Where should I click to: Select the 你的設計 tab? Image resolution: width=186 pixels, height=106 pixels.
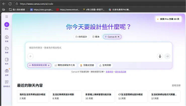(81, 37)
